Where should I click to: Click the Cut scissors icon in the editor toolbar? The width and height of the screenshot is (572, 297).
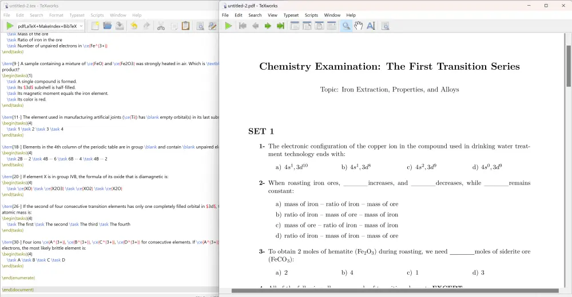[x=161, y=26]
